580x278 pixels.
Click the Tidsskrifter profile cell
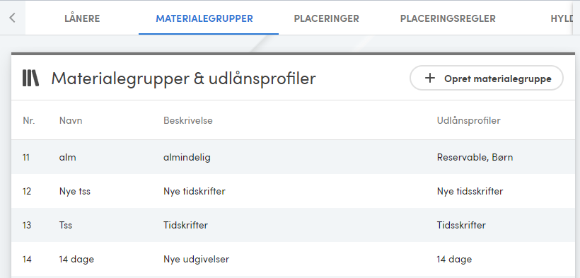(461, 226)
